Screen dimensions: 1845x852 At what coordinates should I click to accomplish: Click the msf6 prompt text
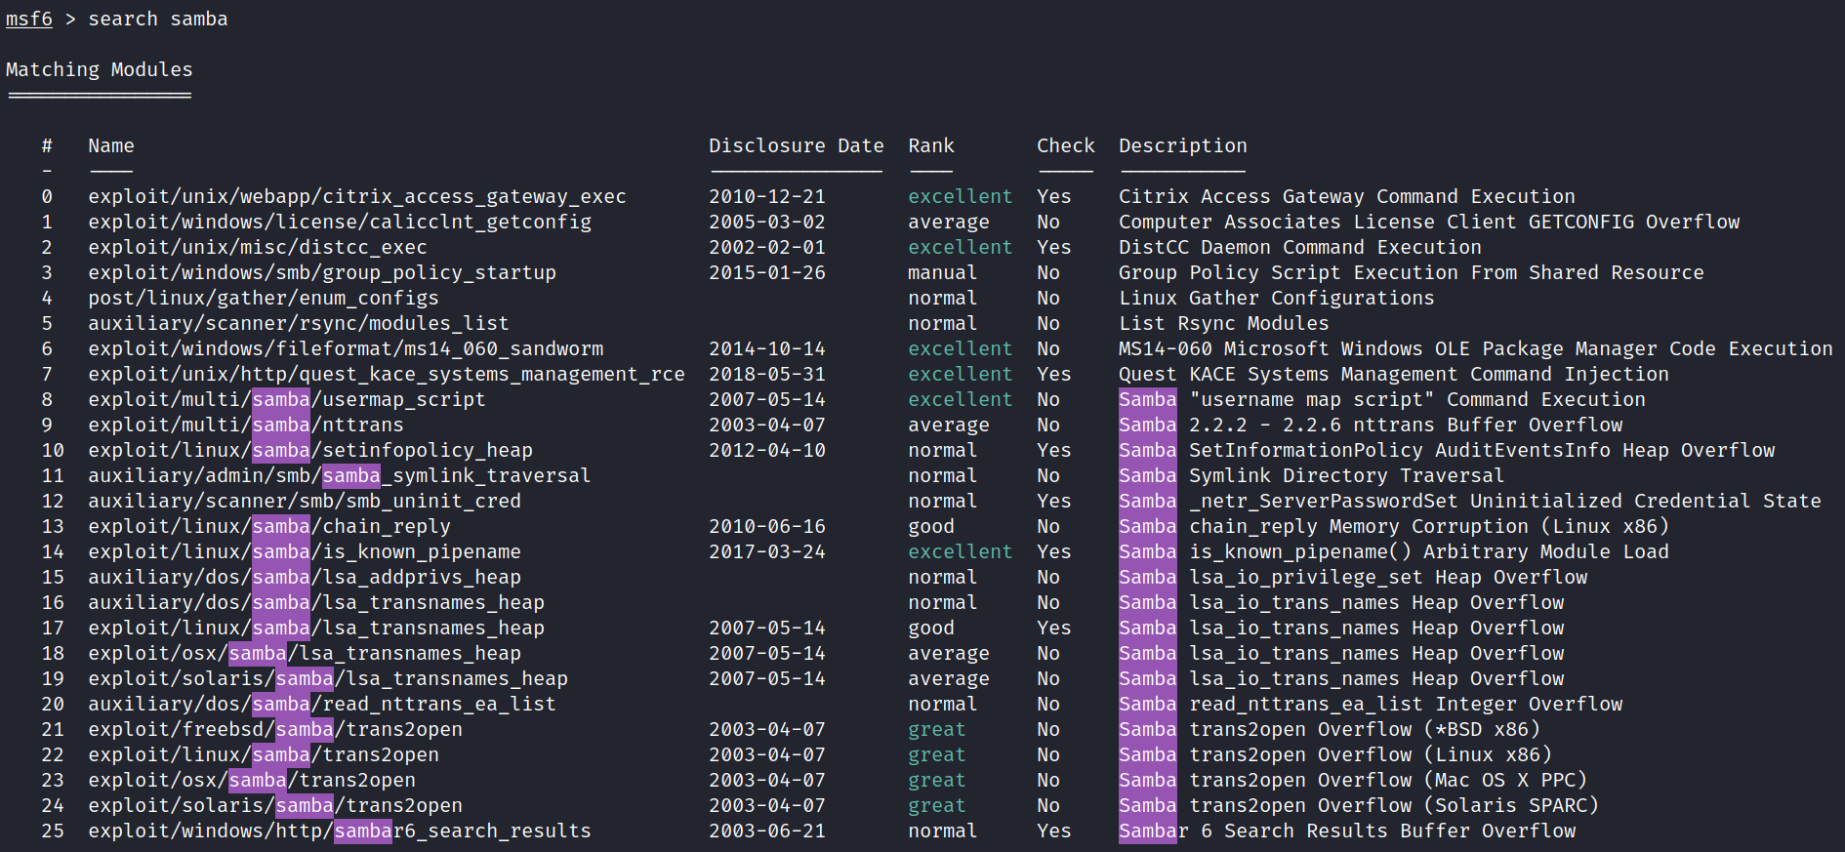pos(29,19)
